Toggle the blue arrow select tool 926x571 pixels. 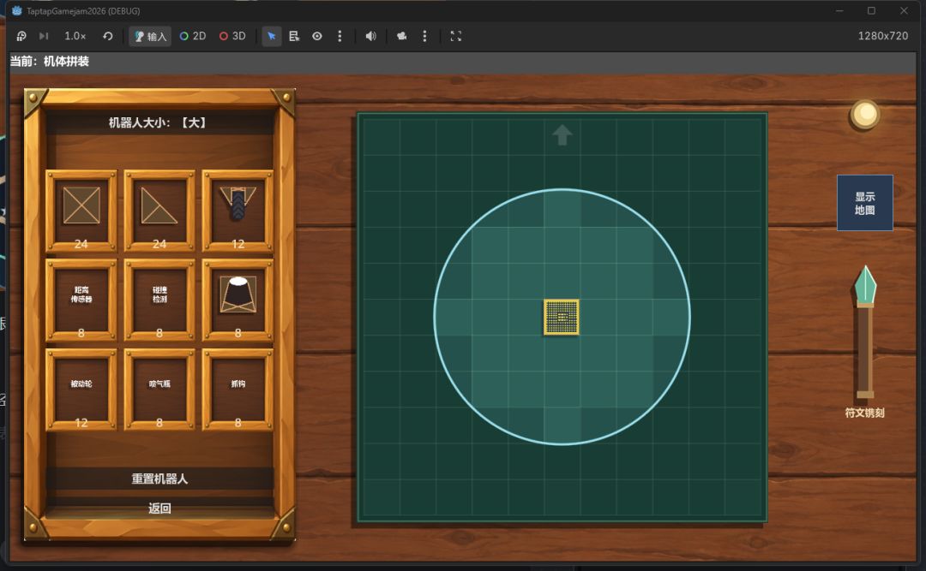point(272,36)
